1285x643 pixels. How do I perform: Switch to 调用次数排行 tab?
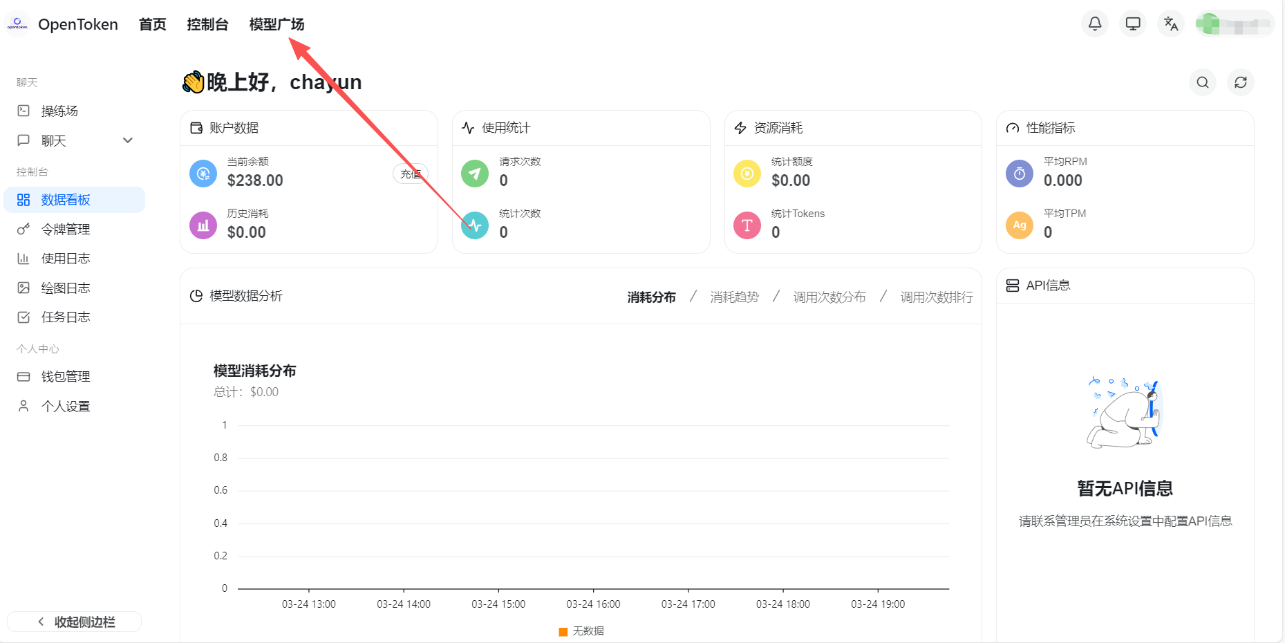coord(937,297)
